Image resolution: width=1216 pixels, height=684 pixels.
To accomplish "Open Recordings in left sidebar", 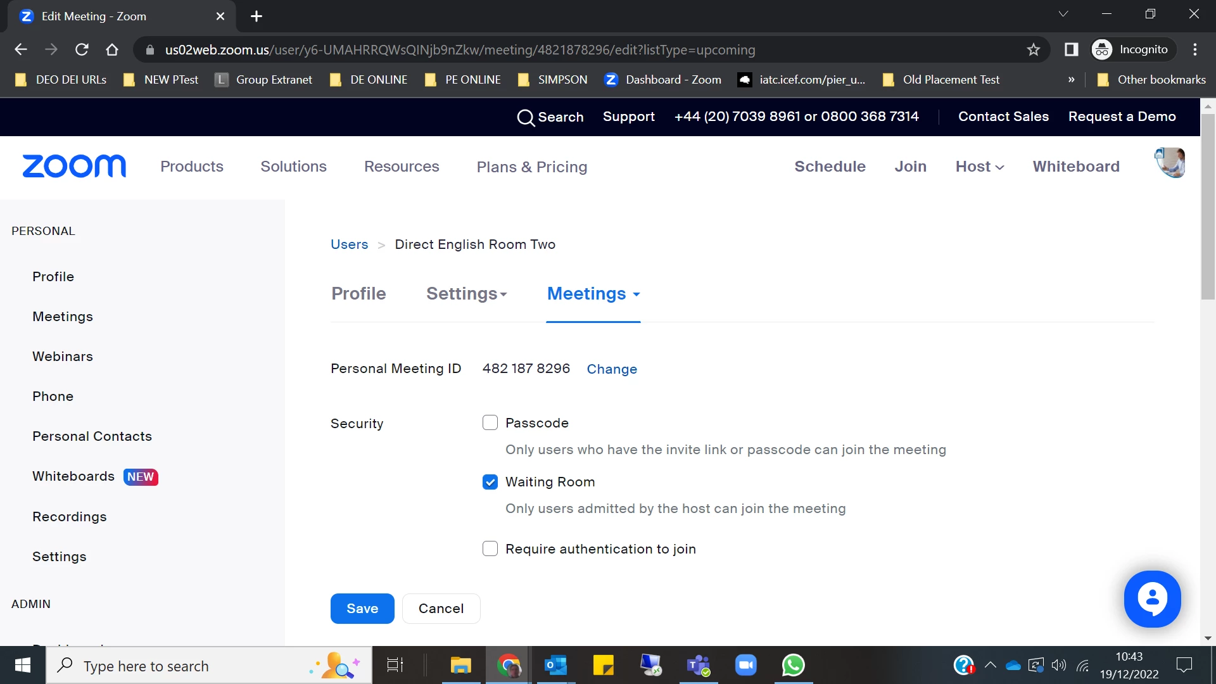I will (x=70, y=517).
